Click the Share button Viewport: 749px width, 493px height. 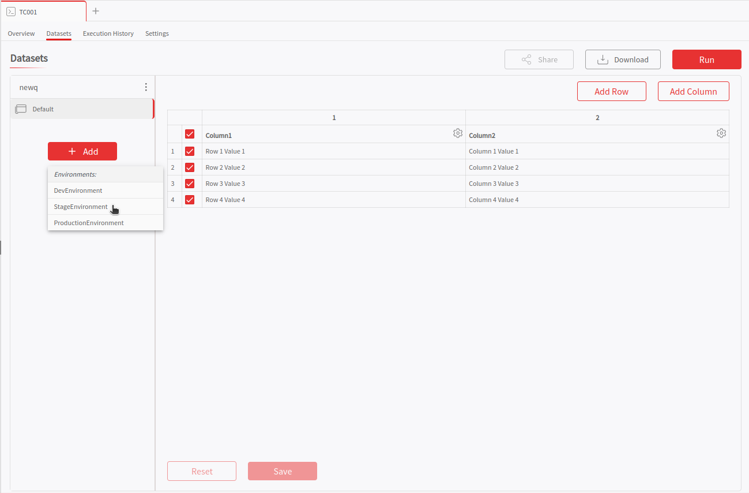pos(539,59)
